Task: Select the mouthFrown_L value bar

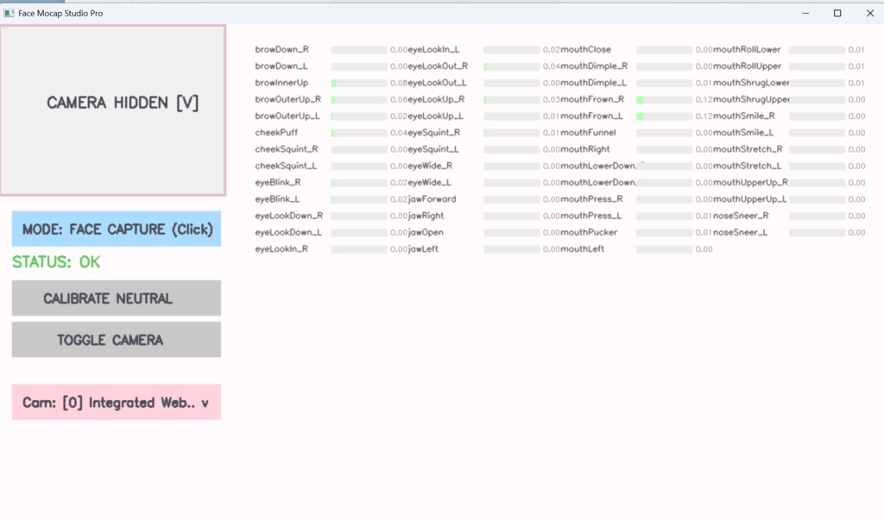Action: click(x=665, y=116)
